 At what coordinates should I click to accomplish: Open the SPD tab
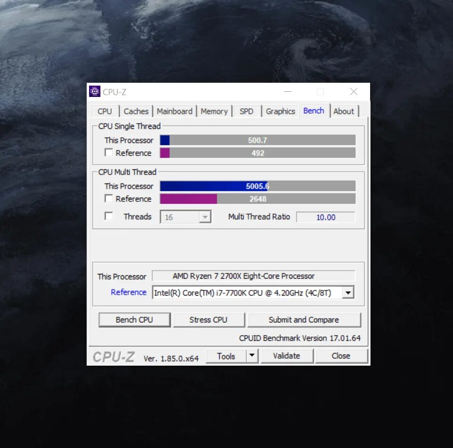click(247, 112)
